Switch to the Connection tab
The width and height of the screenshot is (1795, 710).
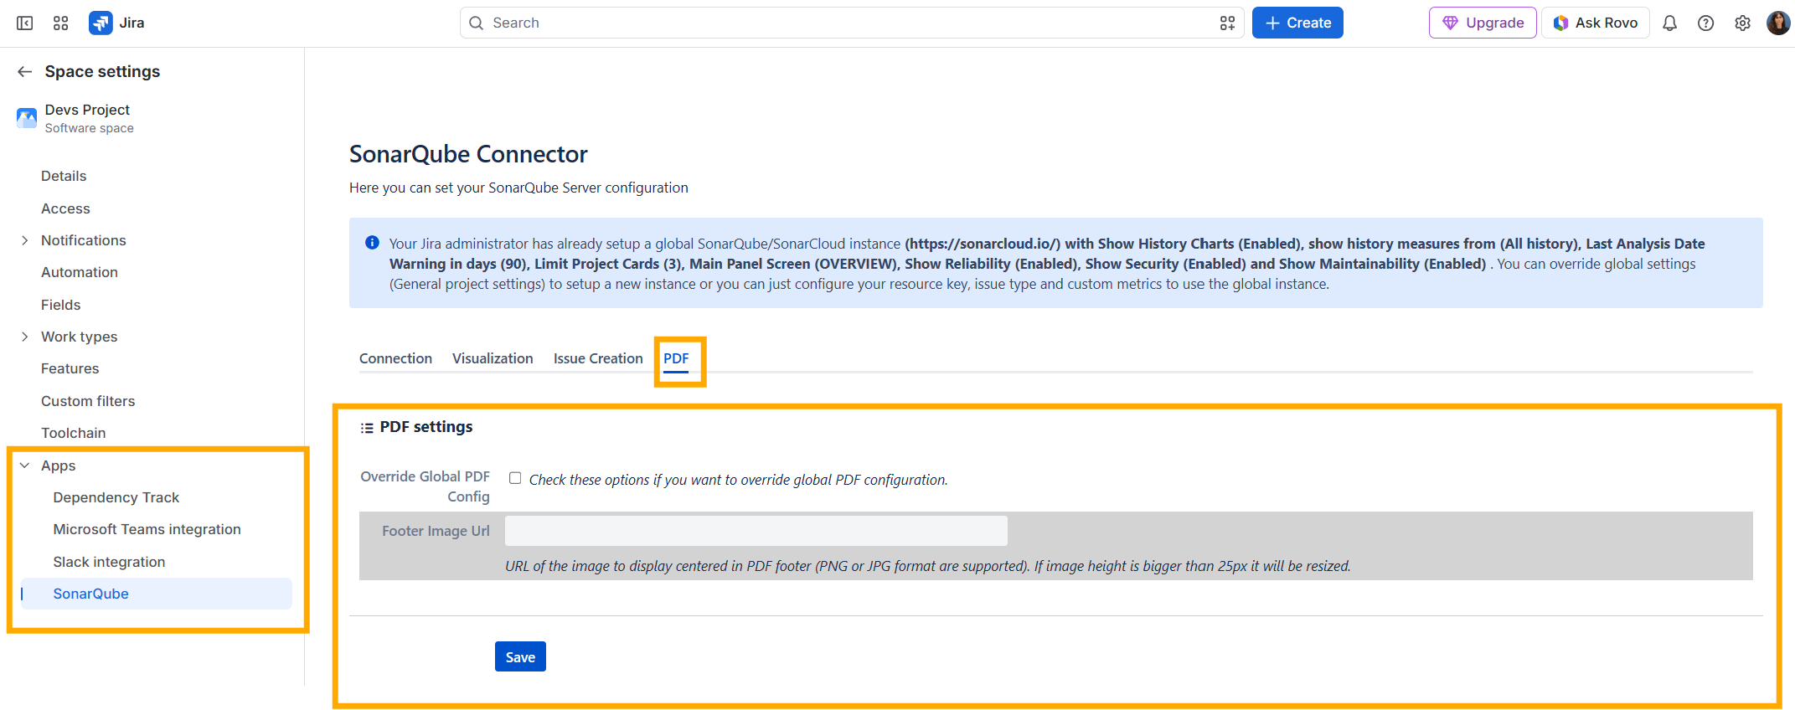tap(395, 358)
